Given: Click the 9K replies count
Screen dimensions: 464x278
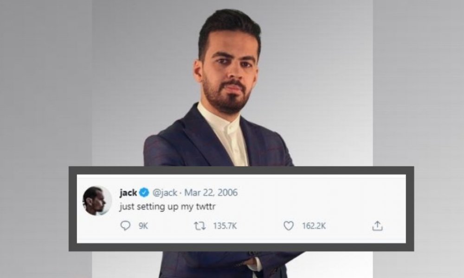Looking at the screenshot, I should [143, 226].
